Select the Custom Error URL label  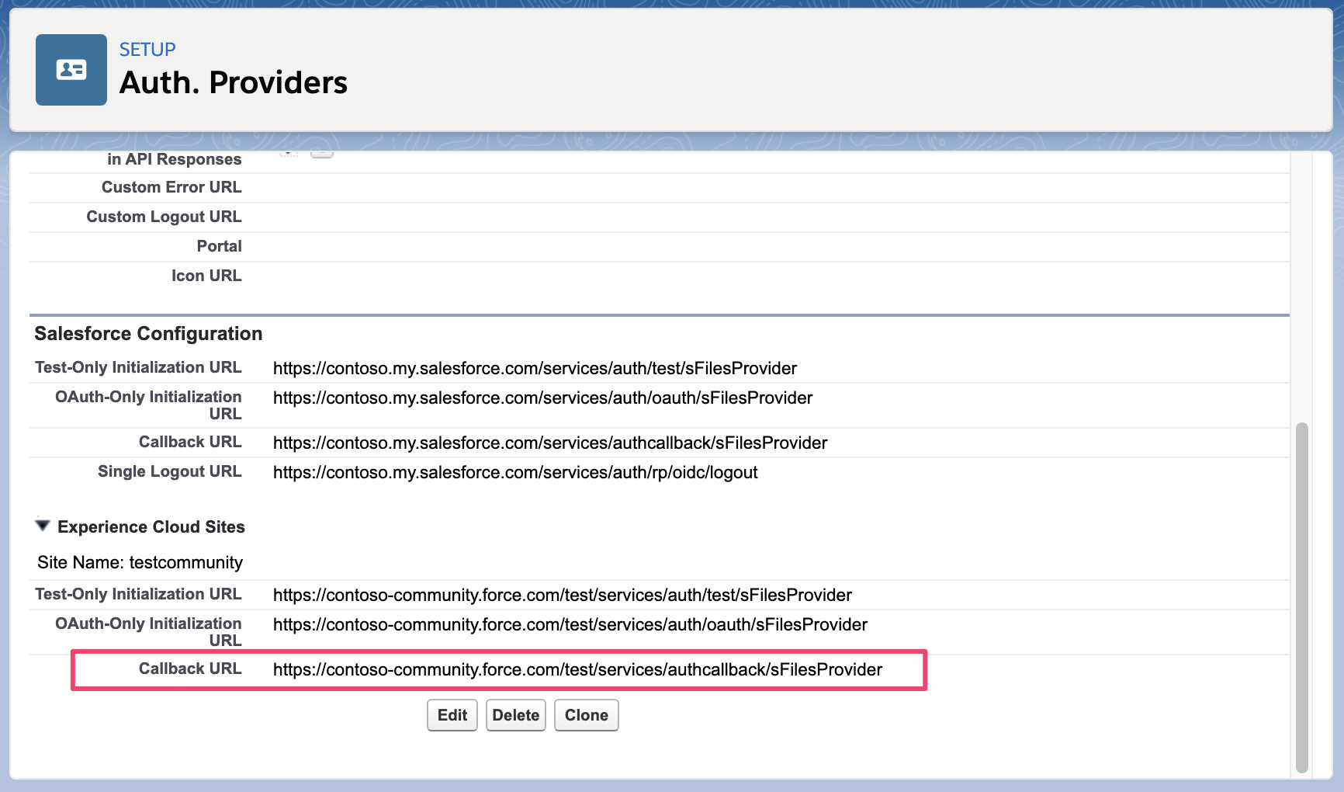coord(171,187)
